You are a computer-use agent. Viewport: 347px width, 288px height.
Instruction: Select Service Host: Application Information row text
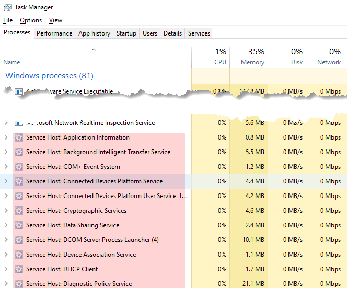pos(78,137)
